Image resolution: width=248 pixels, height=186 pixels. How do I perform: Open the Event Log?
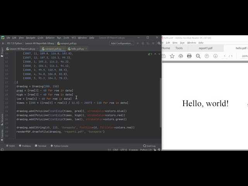[149, 146]
